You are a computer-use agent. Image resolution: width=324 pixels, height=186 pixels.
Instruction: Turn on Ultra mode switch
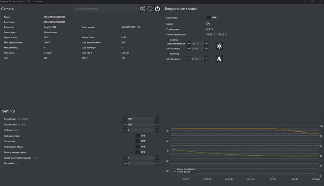pyautogui.click(x=137, y=141)
